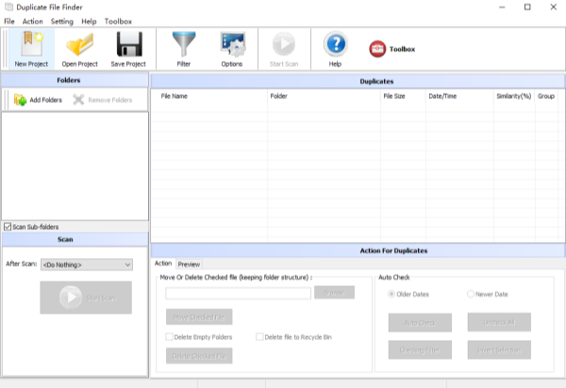The width and height of the screenshot is (566, 388).
Task: Open the red Toolbox icon in the toolbar
Action: tap(392, 49)
